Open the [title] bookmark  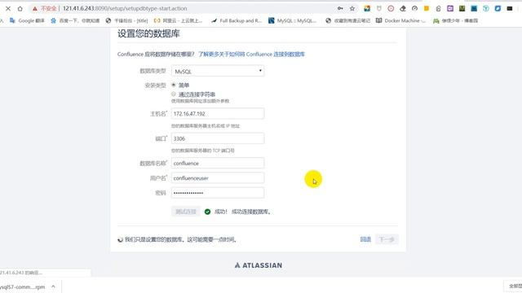tap(127, 20)
